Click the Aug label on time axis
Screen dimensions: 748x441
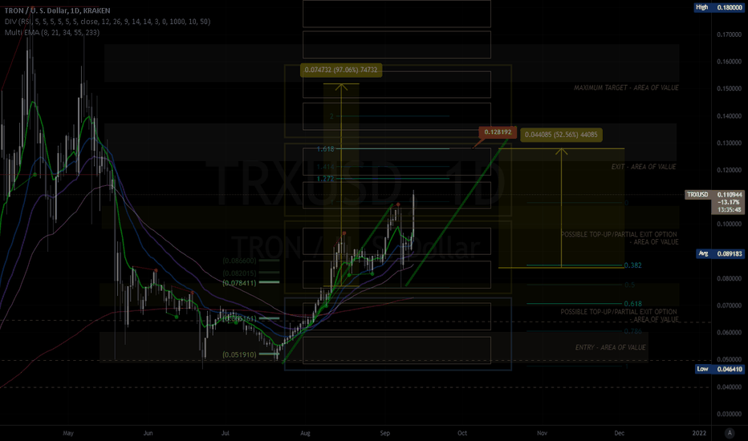pos(305,433)
